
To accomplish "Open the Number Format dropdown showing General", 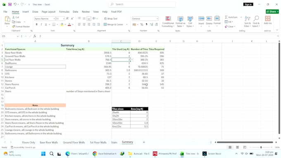I will click(x=157, y=19).
